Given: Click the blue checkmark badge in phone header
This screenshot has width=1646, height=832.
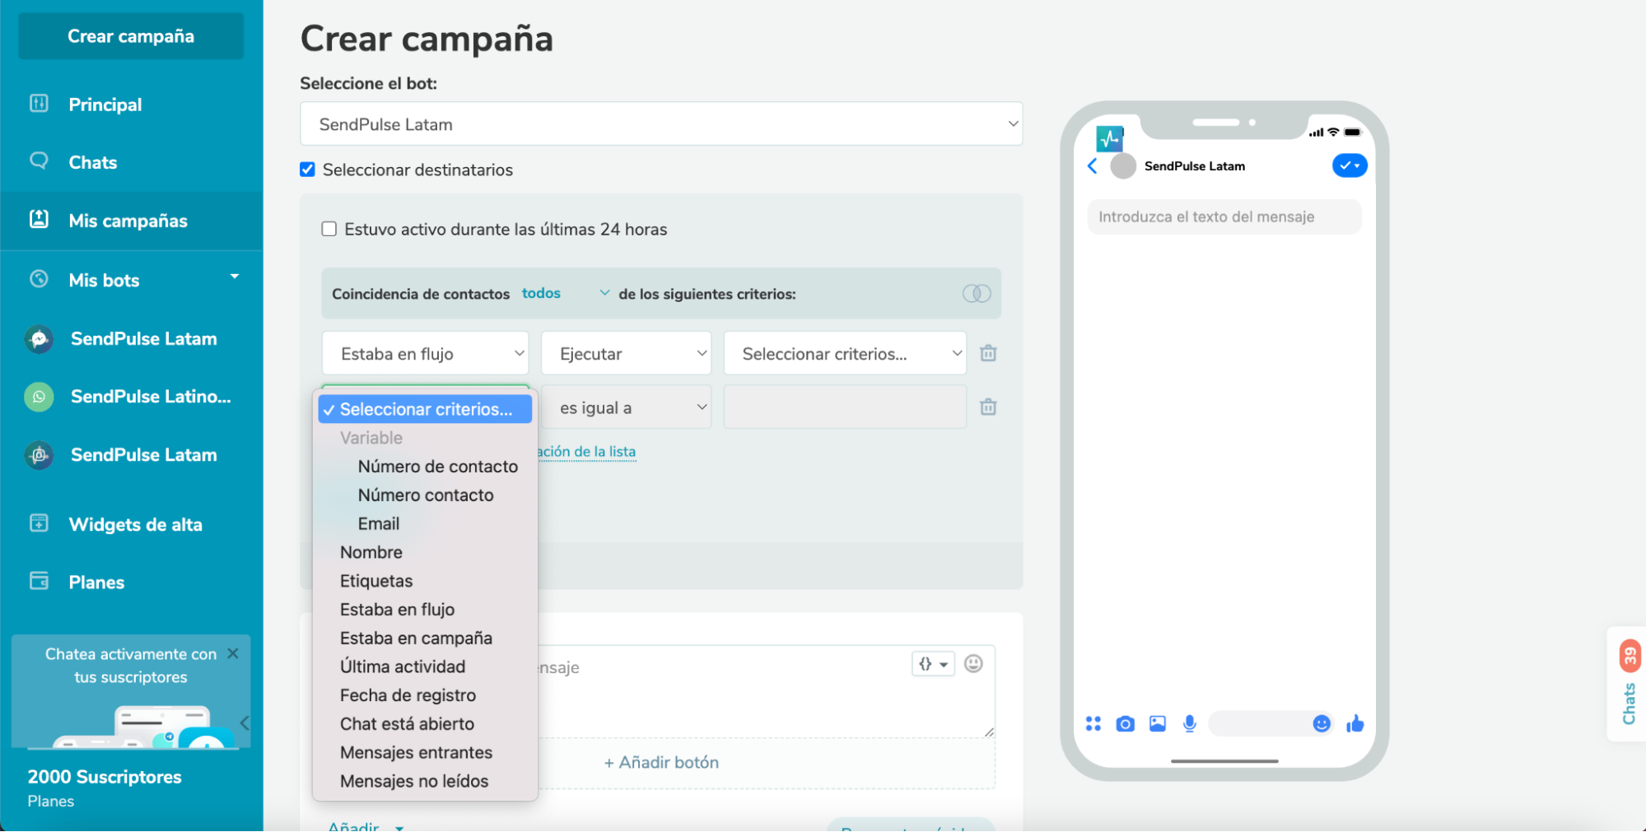Looking at the screenshot, I should click(x=1350, y=165).
